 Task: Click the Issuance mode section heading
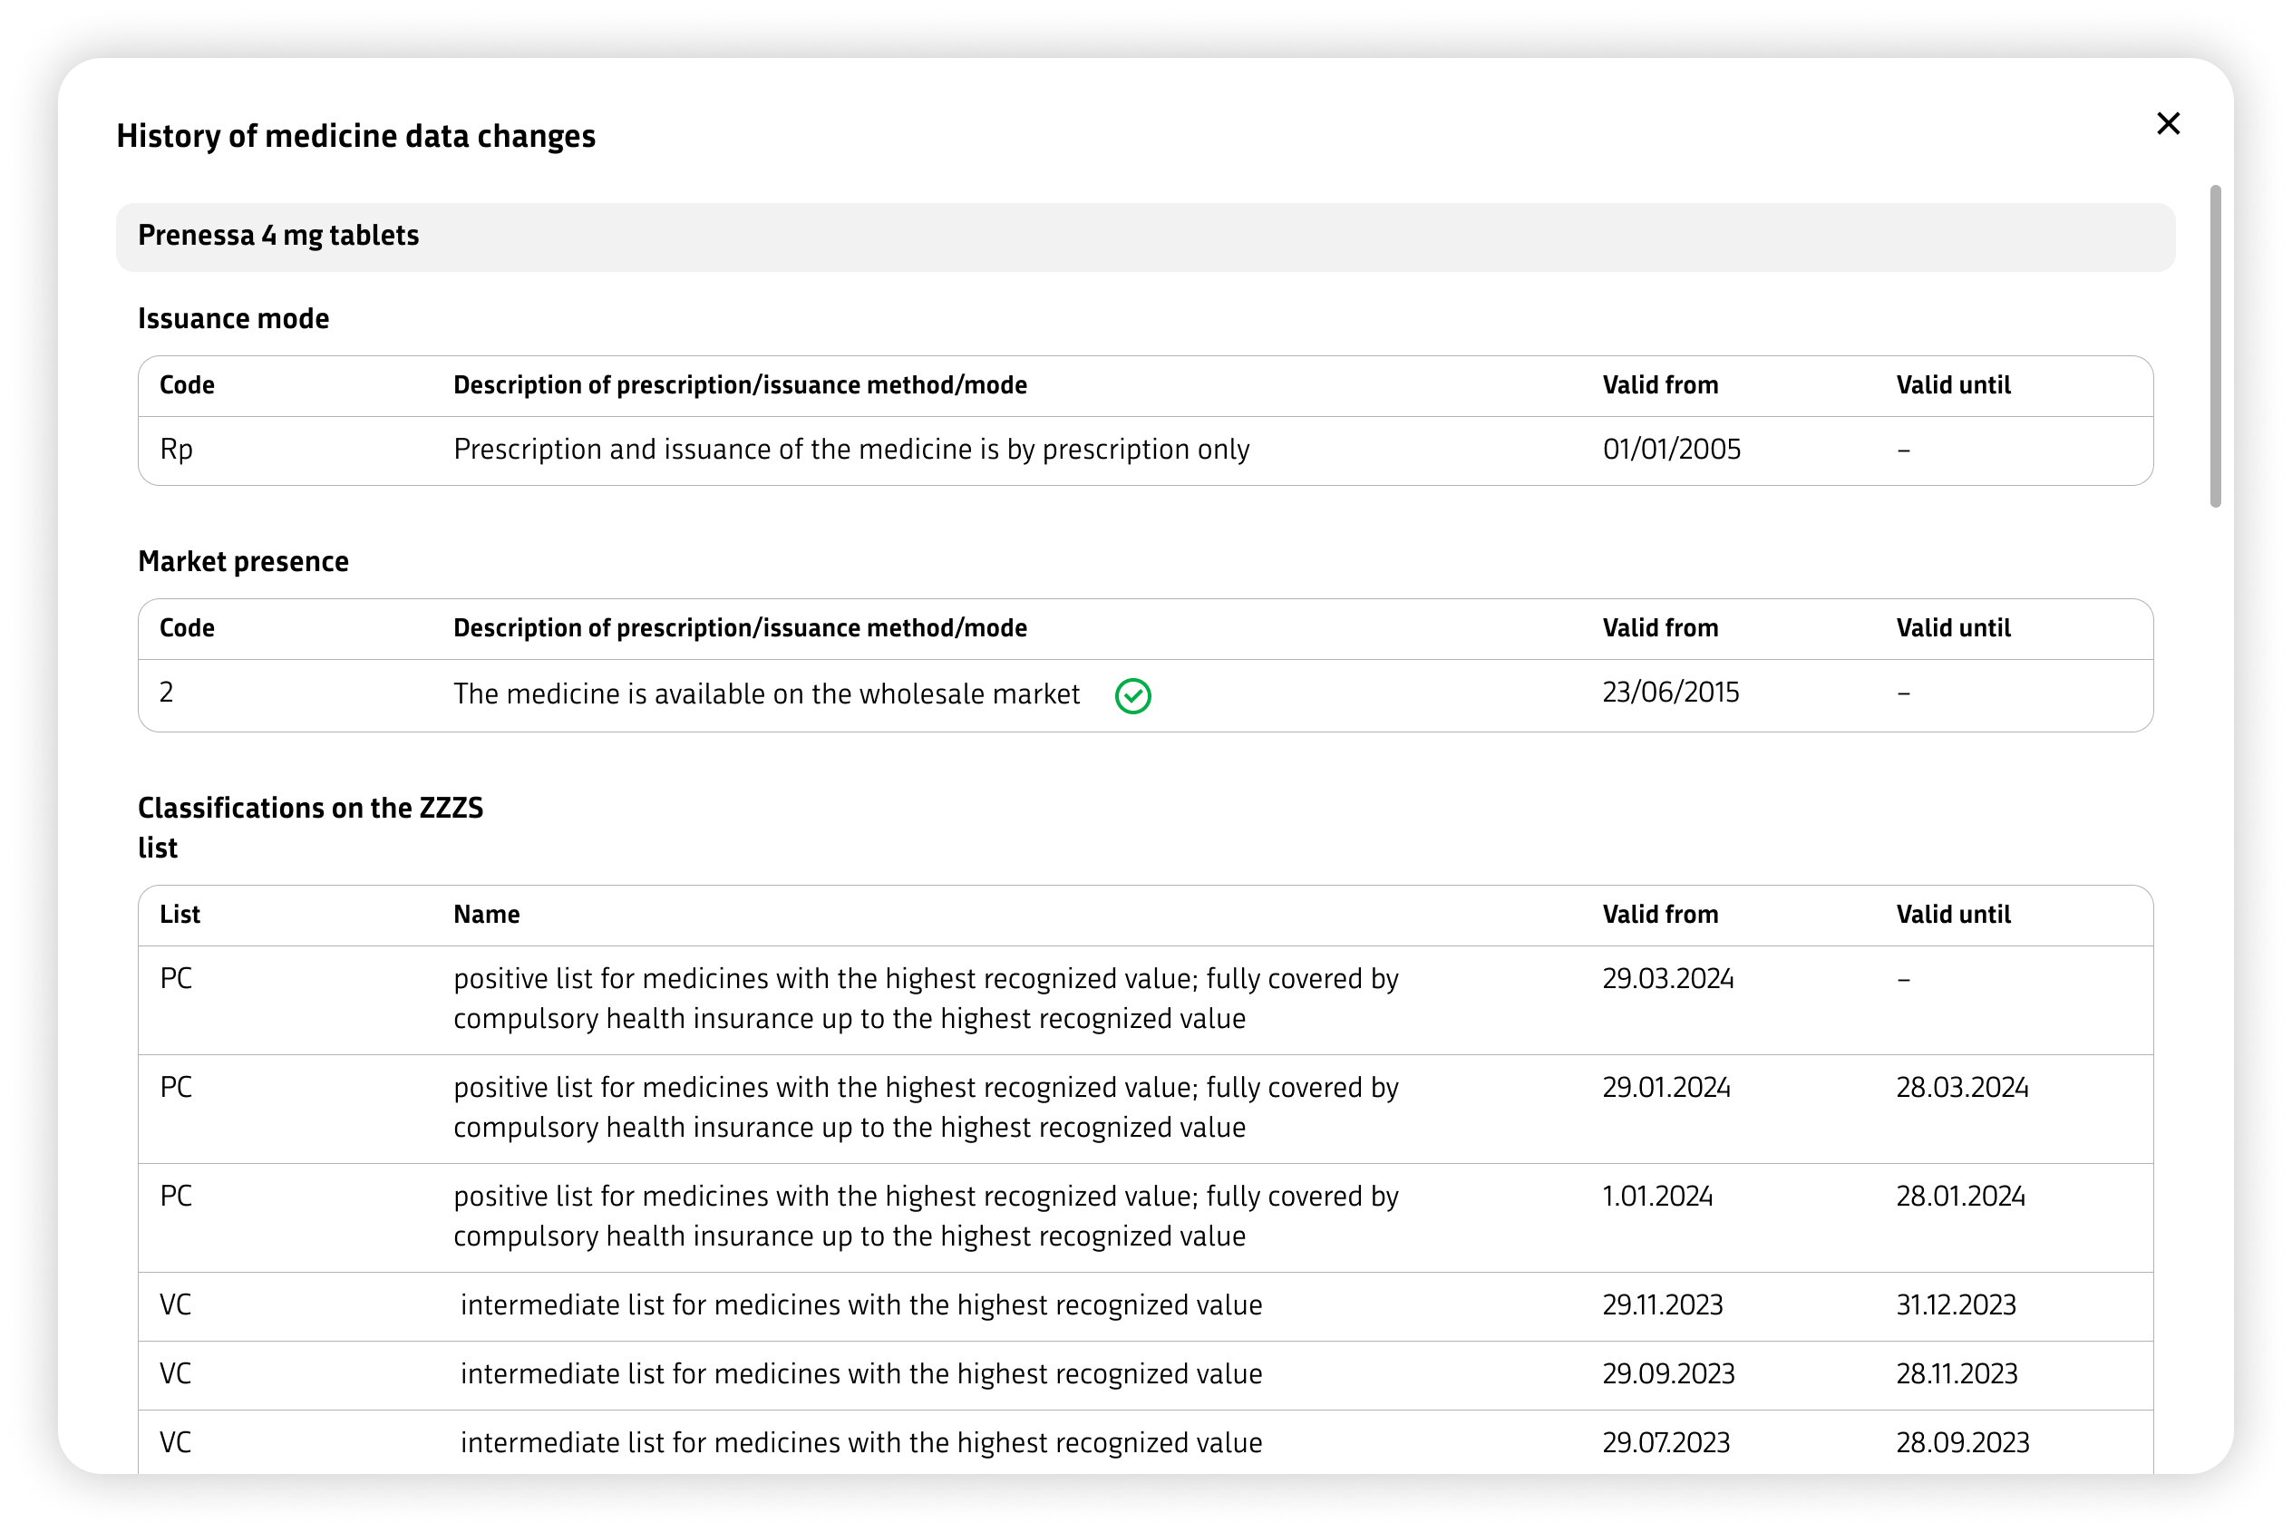[x=232, y=318]
